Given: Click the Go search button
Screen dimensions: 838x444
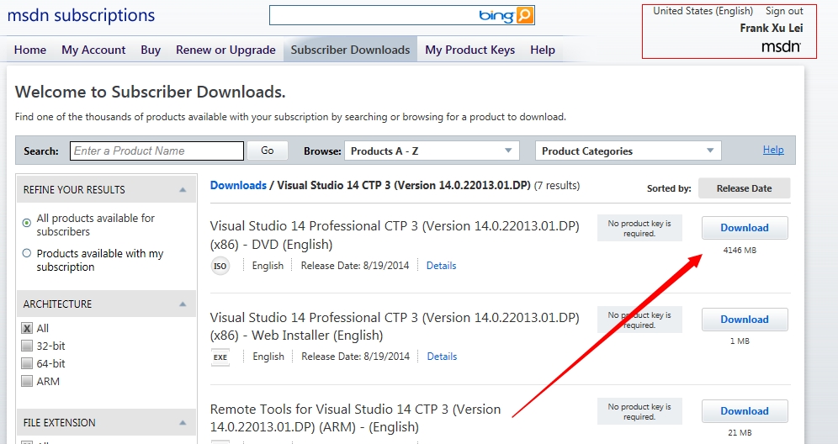Looking at the screenshot, I should (268, 151).
